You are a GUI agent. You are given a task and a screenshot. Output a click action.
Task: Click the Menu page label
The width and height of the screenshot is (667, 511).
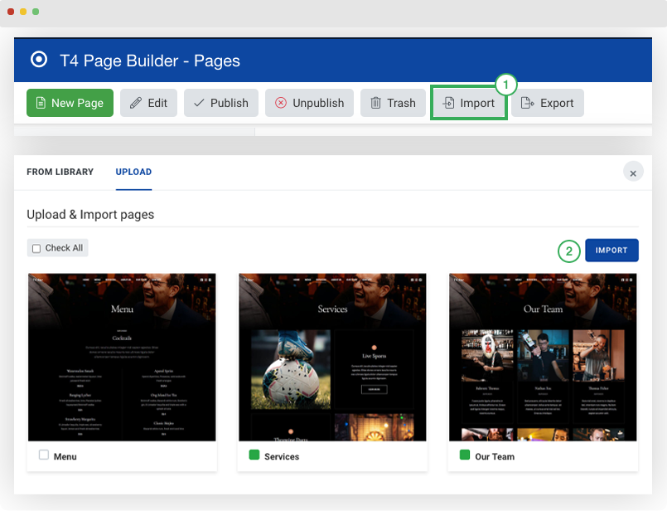[65, 456]
